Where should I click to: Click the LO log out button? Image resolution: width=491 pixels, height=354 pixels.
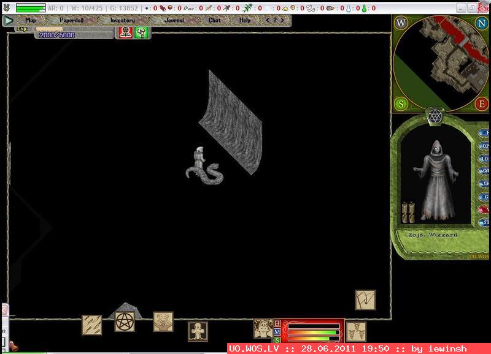click(x=484, y=159)
